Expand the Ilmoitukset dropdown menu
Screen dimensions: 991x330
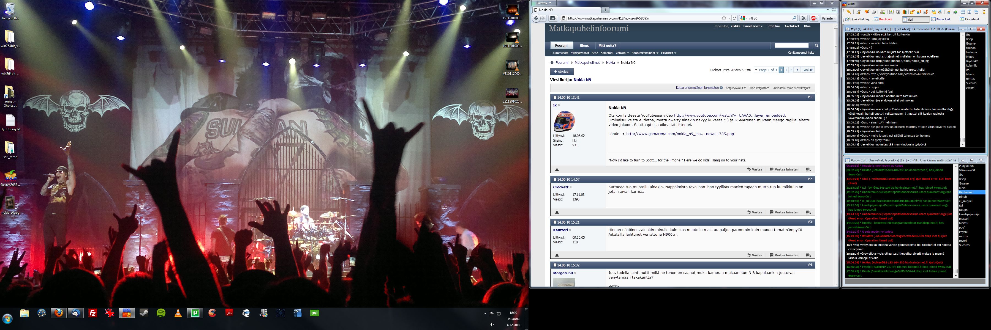tap(753, 26)
